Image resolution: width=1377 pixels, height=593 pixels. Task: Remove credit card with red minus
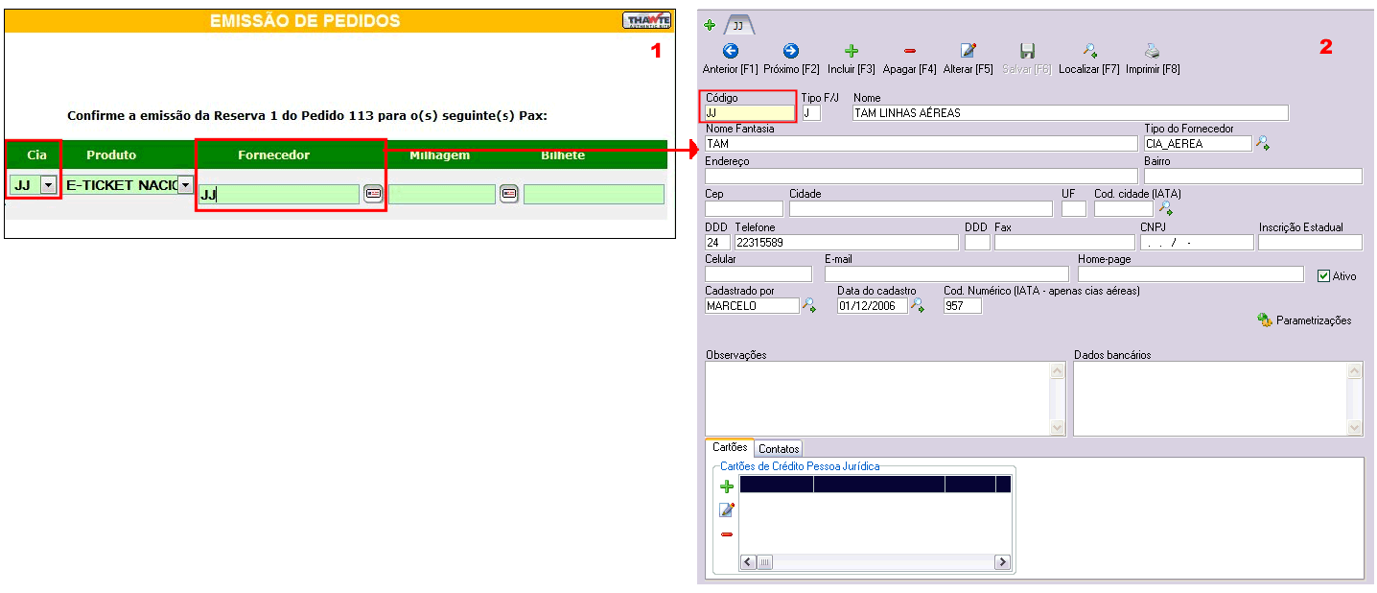[x=727, y=534]
